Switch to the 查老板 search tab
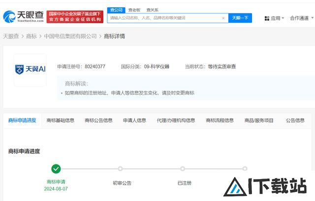 coord(134,10)
